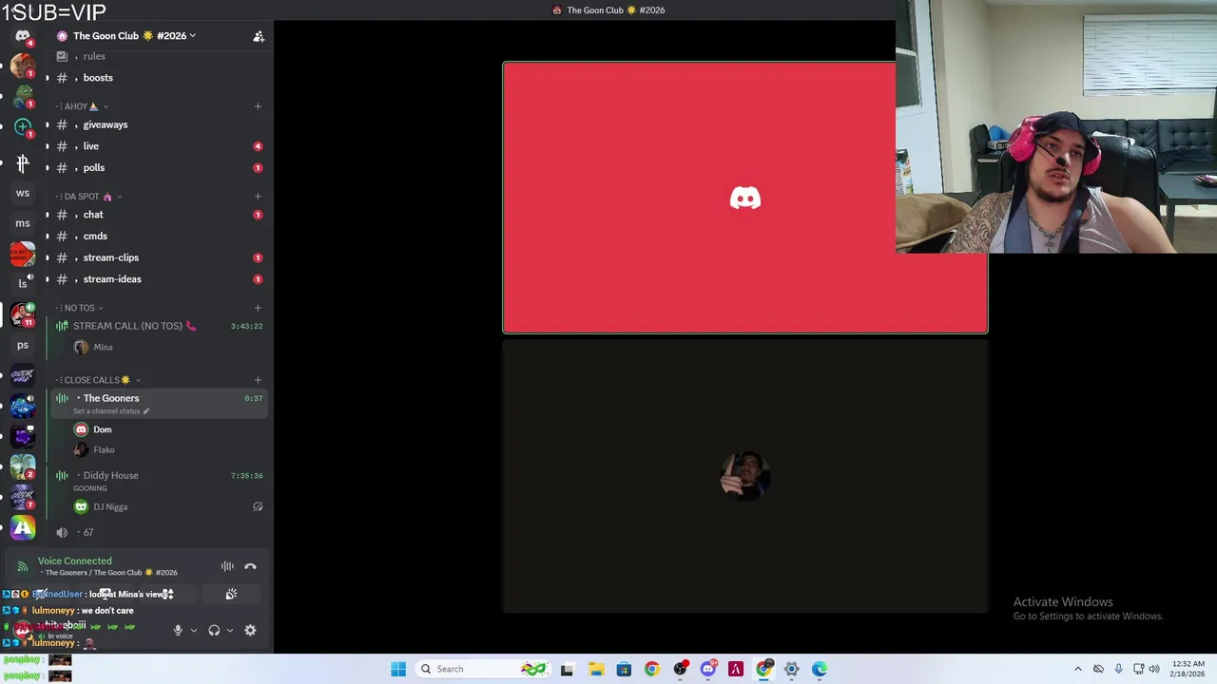
Task: Add channel with plus next to DA SPOT category
Action: tap(258, 197)
